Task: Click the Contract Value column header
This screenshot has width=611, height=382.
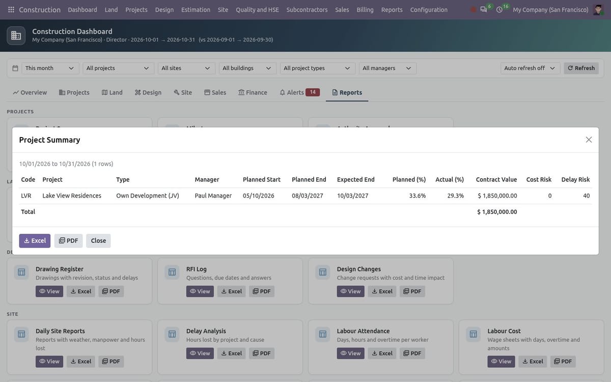Action: [496, 180]
